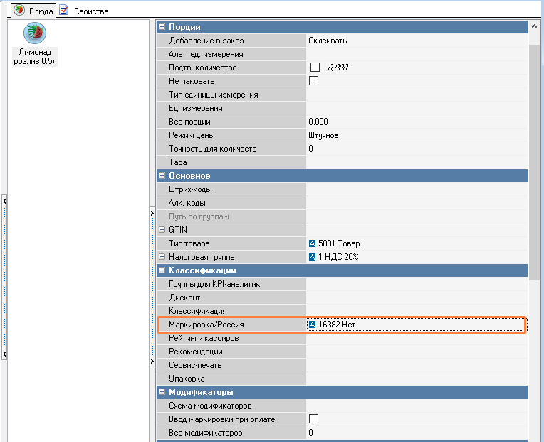Enable the Не паковать checkbox
Viewport: 544px width, 442px height.
coord(314,81)
